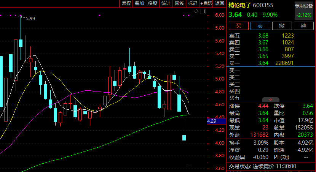This screenshot has height=172, width=316.
Task: Click the stock name 精伦电子
Action: pos(239,5)
